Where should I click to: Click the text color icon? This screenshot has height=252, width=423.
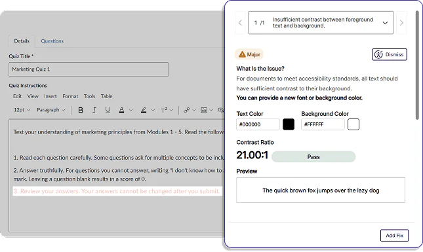(x=122, y=110)
